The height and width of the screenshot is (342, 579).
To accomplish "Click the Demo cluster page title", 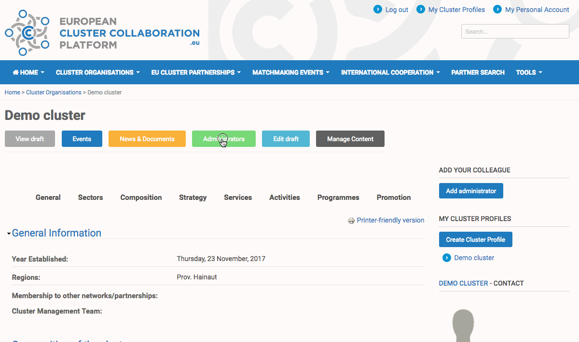I will click(x=45, y=116).
